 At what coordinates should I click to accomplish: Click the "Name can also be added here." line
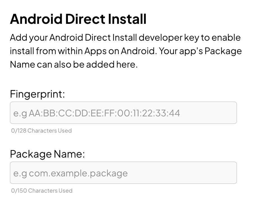click(x=74, y=65)
